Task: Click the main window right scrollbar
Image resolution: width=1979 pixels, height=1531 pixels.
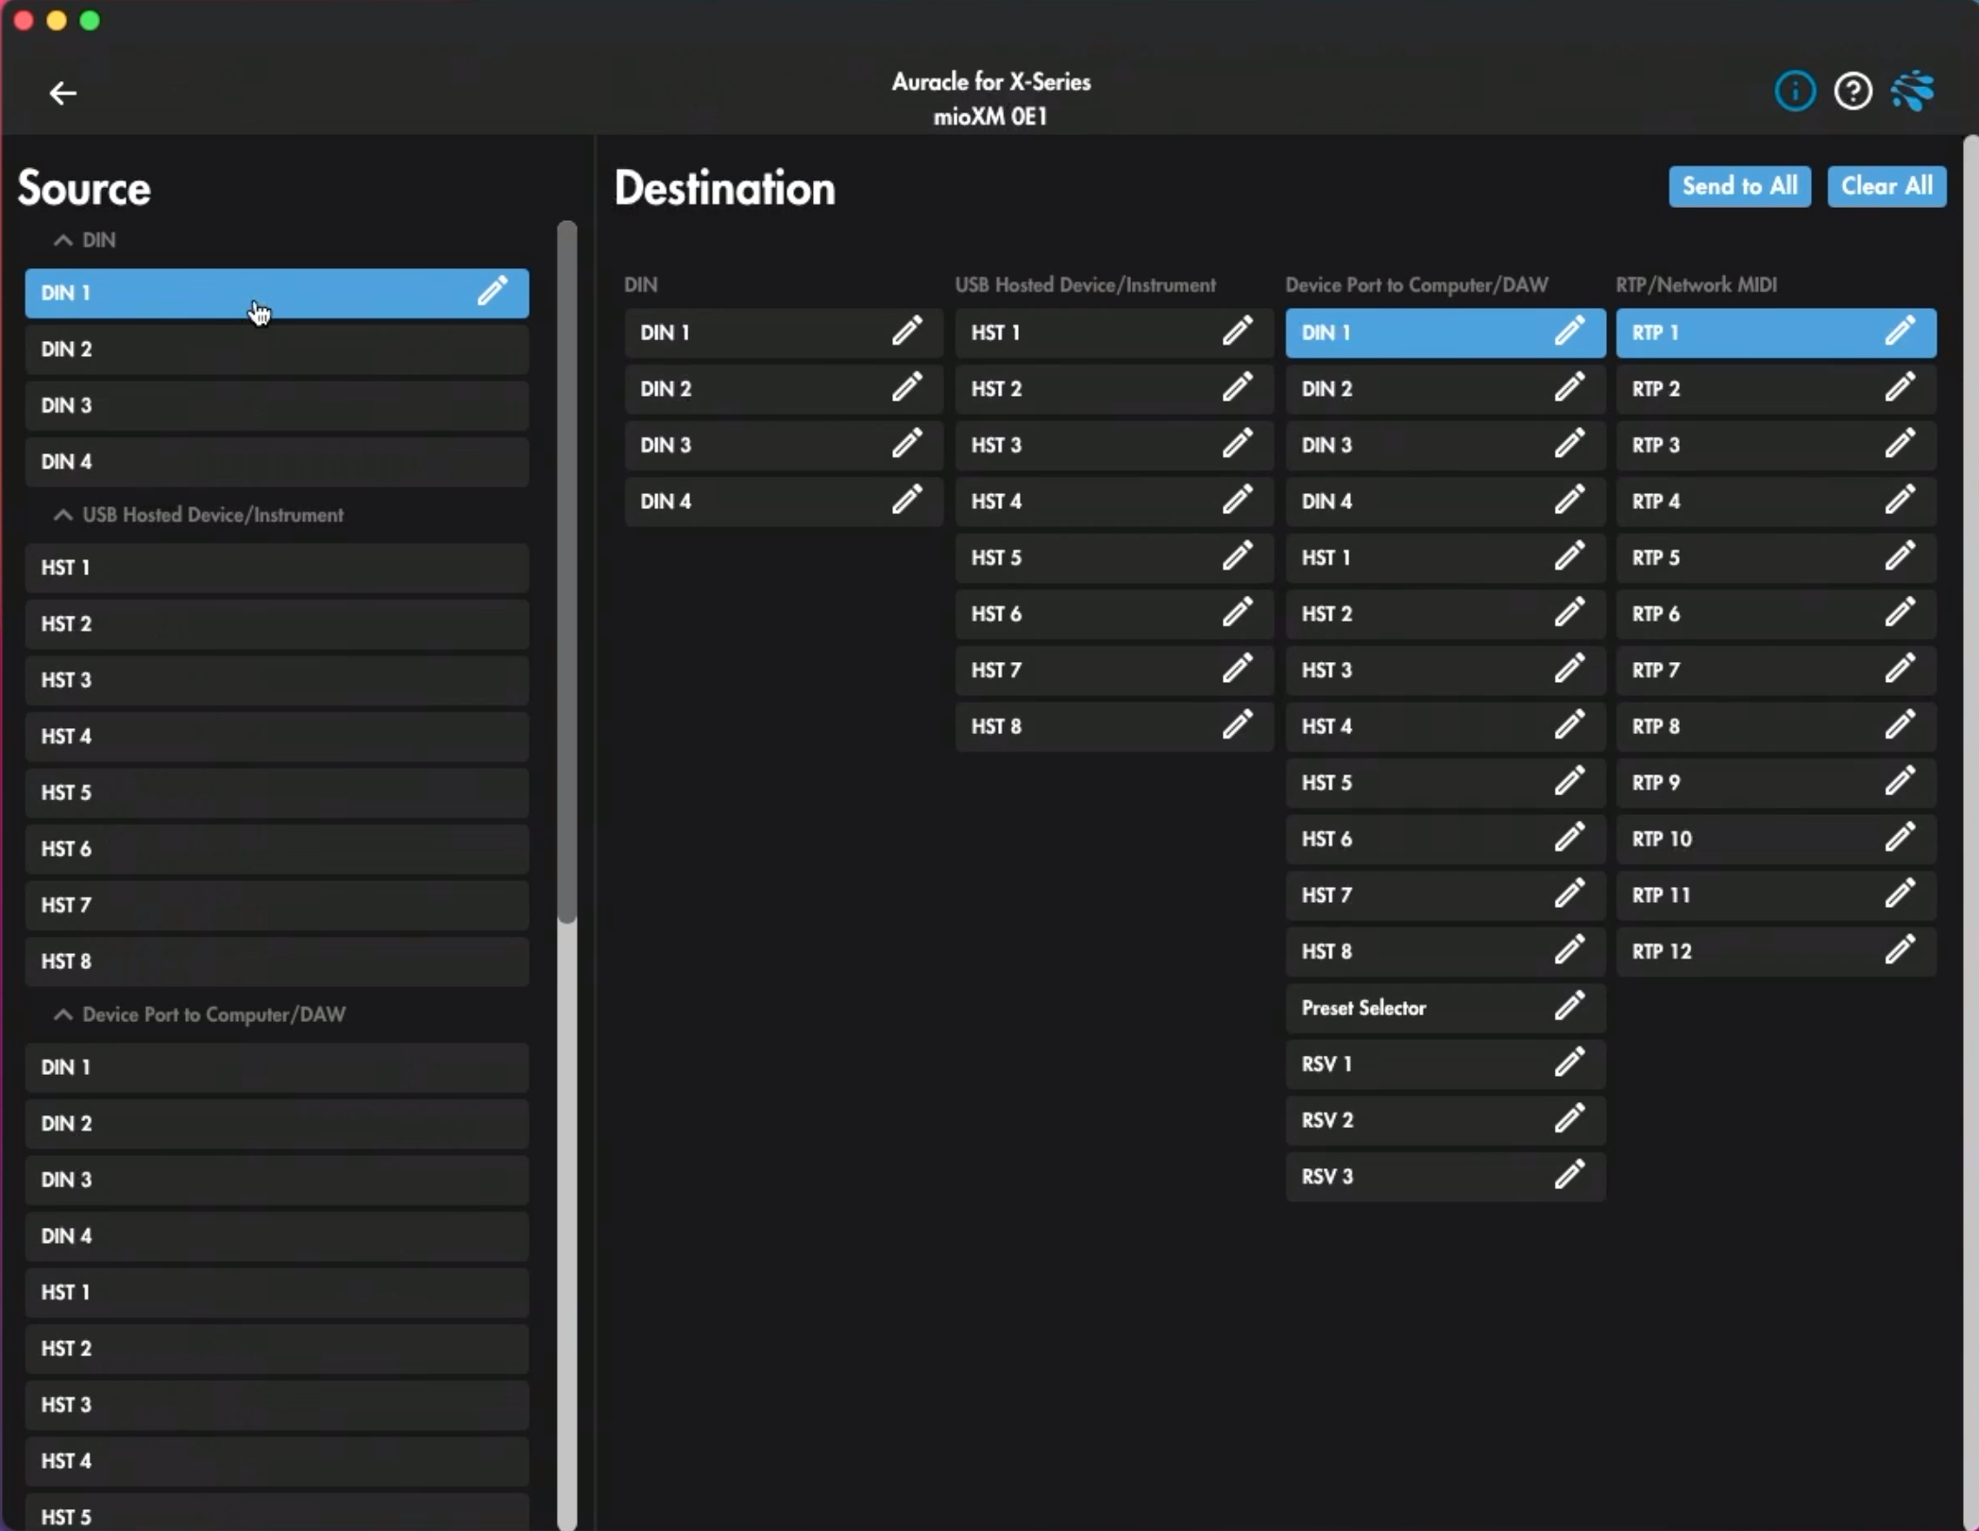Action: [1971, 831]
